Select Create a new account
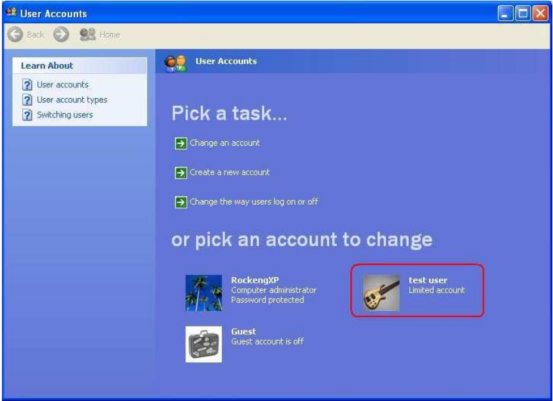The height and width of the screenshot is (401, 553). click(x=230, y=173)
